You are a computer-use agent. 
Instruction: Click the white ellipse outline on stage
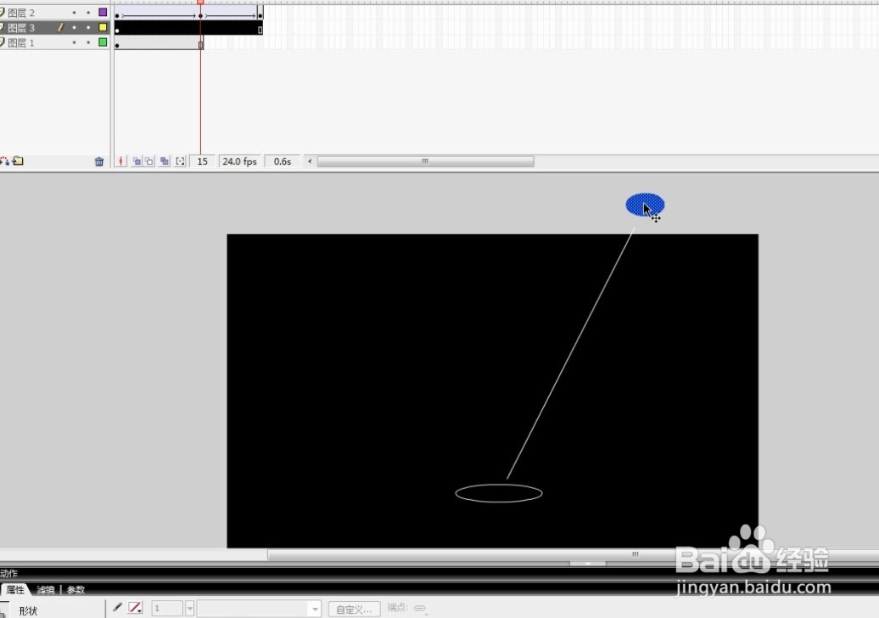tap(498, 493)
